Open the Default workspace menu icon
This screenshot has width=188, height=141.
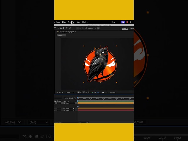128,28
